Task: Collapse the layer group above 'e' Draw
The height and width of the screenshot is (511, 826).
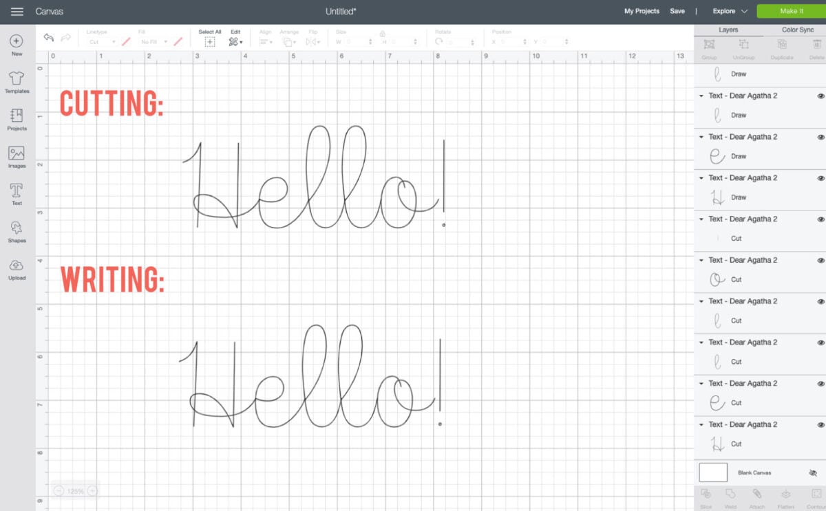Action: coord(701,137)
